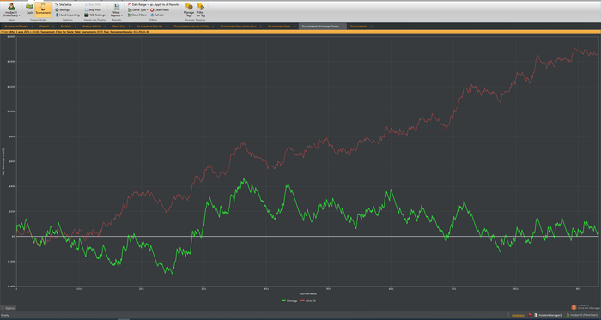Screen dimensions: 601x320
Task: Click the red flag status icon
Action: (530, 315)
